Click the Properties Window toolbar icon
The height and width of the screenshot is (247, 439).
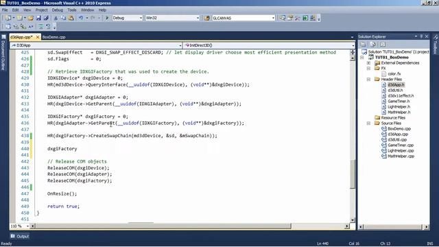coord(290,18)
